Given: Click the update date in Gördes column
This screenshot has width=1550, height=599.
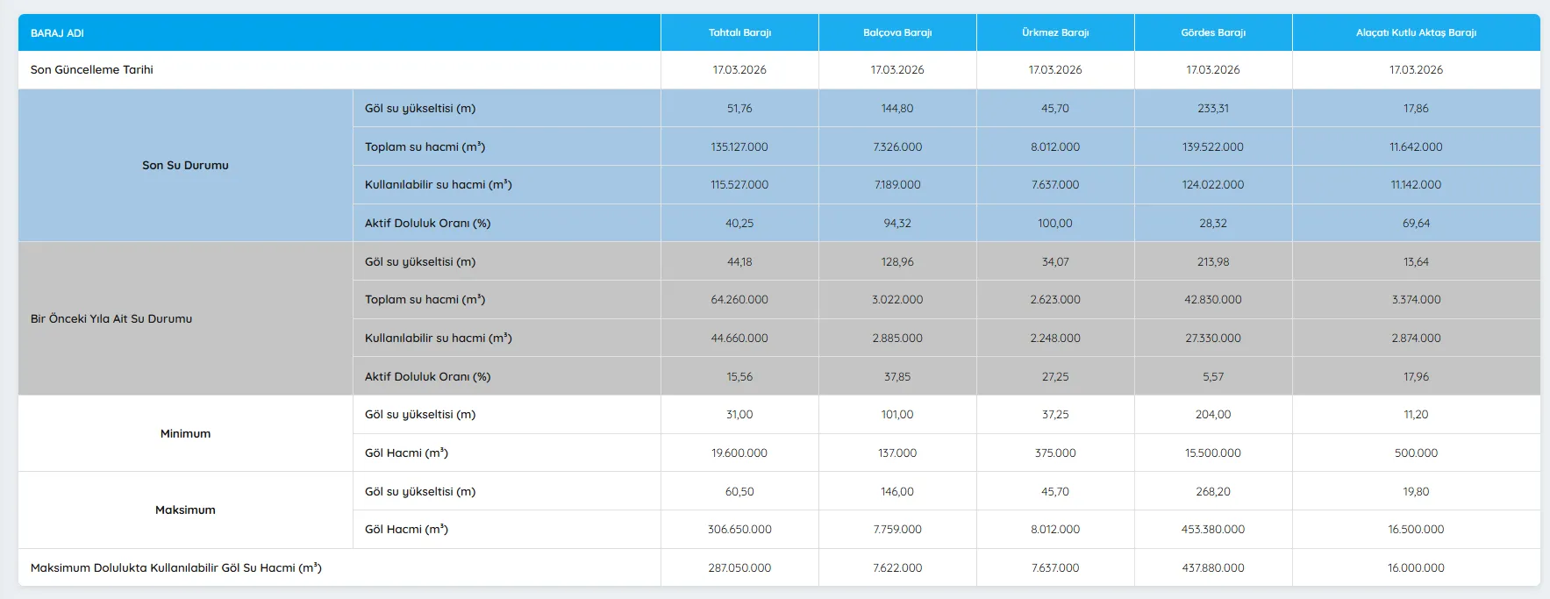Looking at the screenshot, I should tap(1213, 70).
